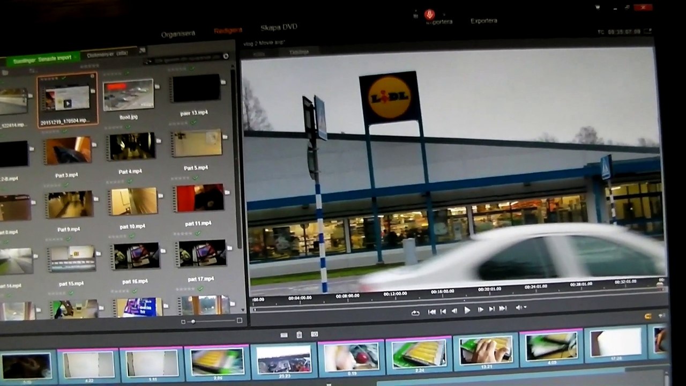Clear the library search with round button
Screen dimensions: 686x386
pos(226,56)
